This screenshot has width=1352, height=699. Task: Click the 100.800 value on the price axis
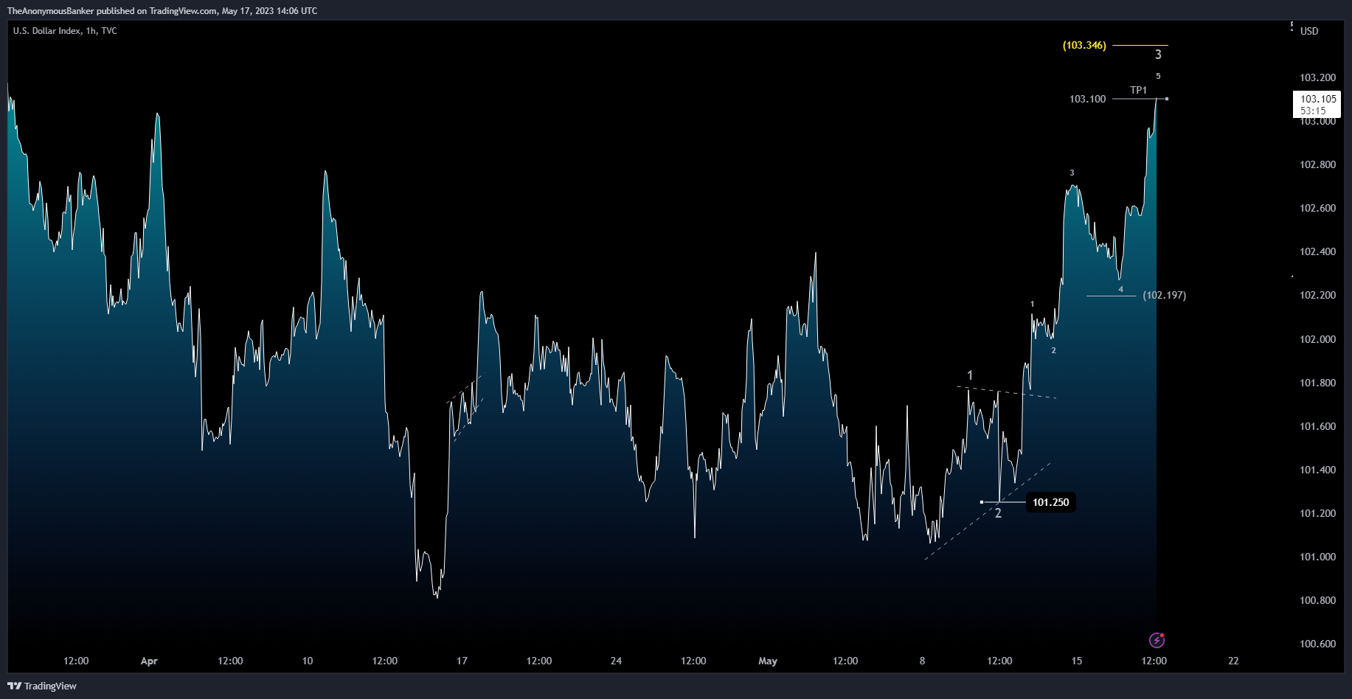(x=1317, y=600)
